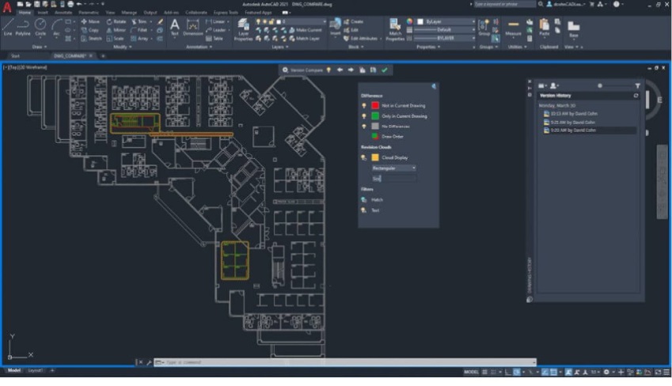Screen dimensions: 672x386
Task: Click the Dimension tool
Action: (x=193, y=27)
